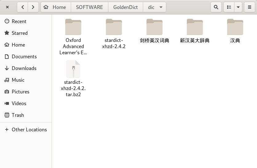Select the 剑桥英汉词典 folder icon
The width and height of the screenshot is (257, 168).
click(x=155, y=27)
